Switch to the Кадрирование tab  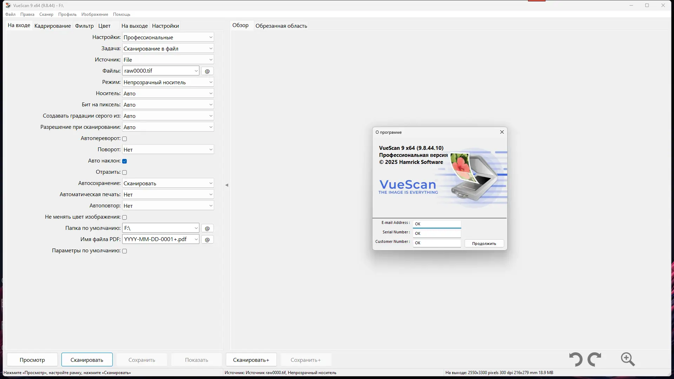coord(53,26)
